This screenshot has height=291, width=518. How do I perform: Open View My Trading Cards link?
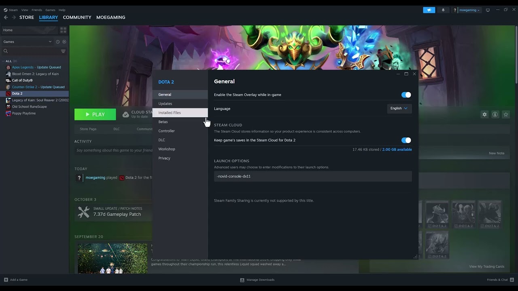(x=487, y=266)
